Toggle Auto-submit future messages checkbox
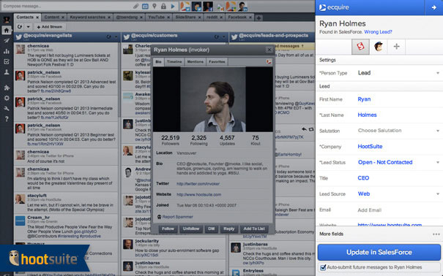The image size is (443, 276). pos(323,267)
